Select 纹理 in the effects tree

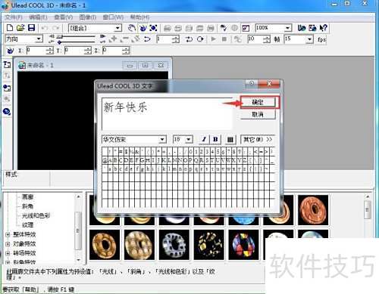click(28, 224)
